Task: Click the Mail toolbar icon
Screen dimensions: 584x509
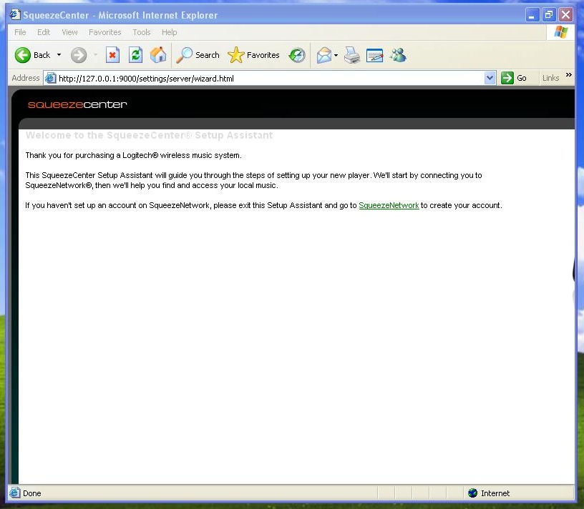Action: point(324,55)
